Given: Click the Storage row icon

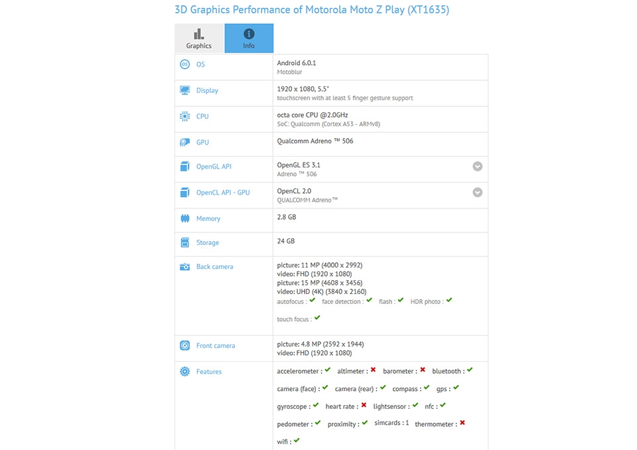Looking at the screenshot, I should tap(184, 242).
